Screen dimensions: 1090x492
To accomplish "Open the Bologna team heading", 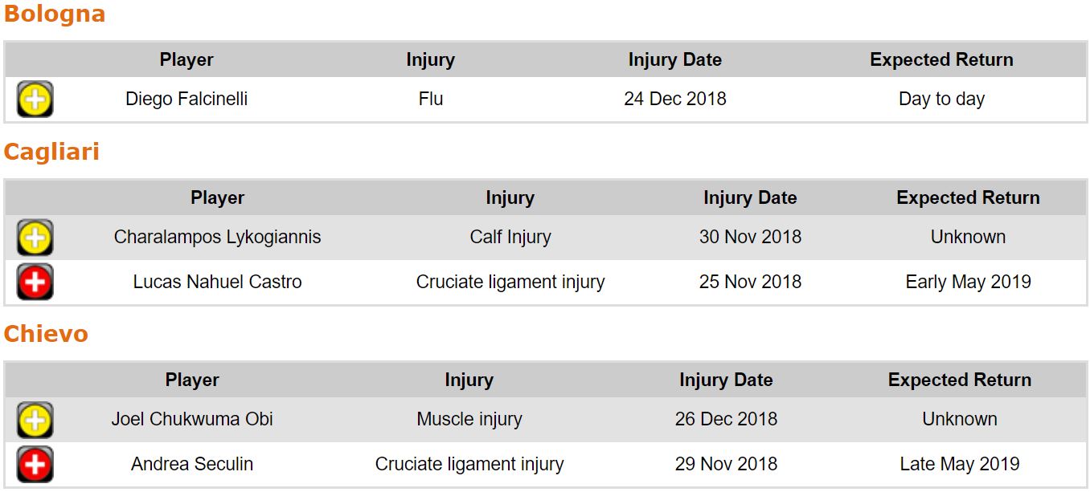I will (55, 14).
